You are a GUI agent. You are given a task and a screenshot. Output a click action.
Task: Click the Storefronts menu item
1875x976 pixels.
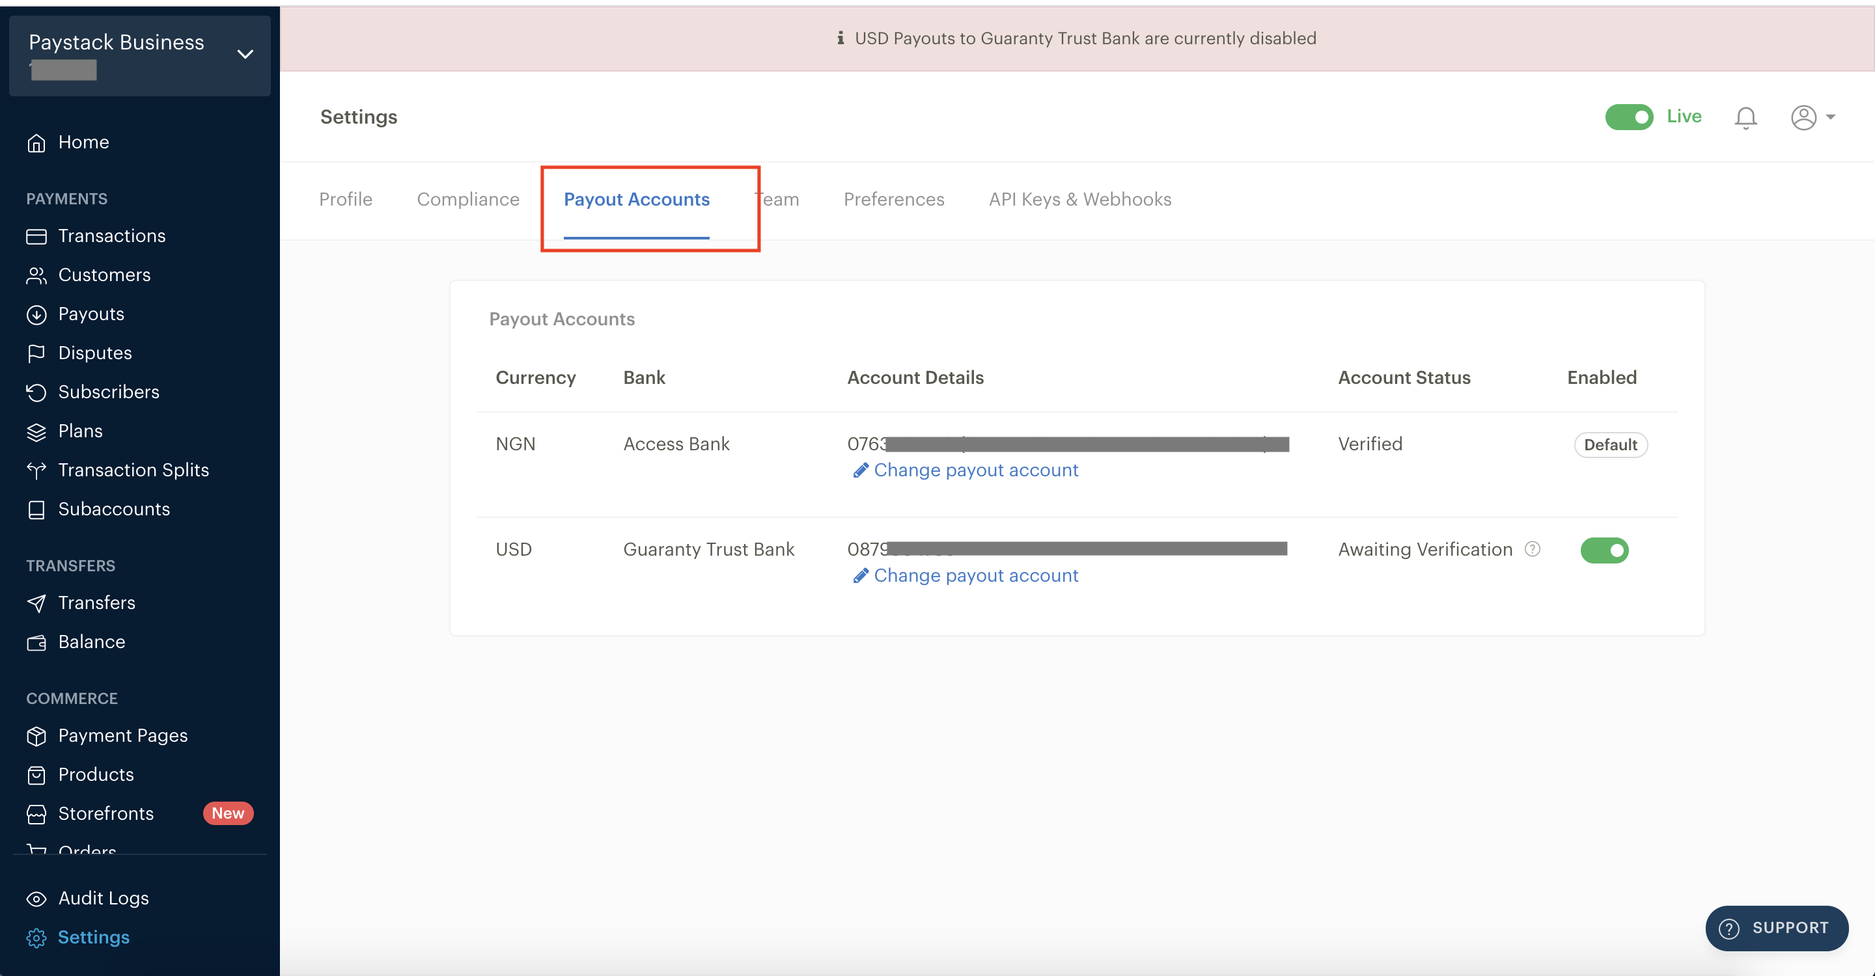pyautogui.click(x=105, y=813)
